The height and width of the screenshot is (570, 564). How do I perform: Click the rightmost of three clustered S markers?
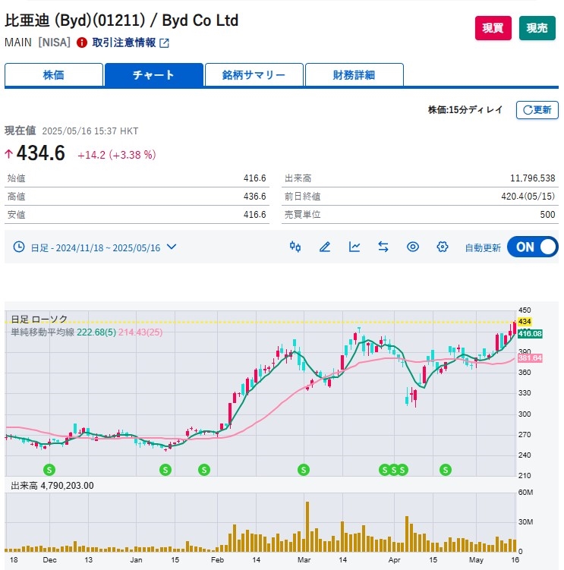402,470
